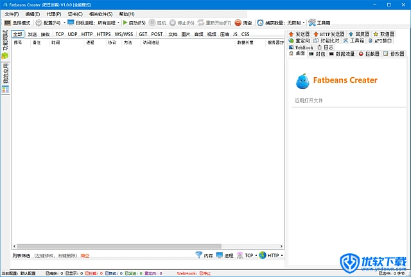Open the API接口 tab
411x277 pixels.
[380, 40]
